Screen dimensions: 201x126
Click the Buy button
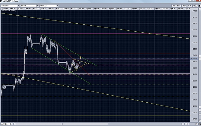(x=184, y=6)
